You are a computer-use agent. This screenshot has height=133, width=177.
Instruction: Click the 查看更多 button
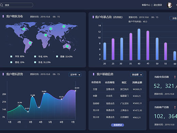(x=117, y=125)
